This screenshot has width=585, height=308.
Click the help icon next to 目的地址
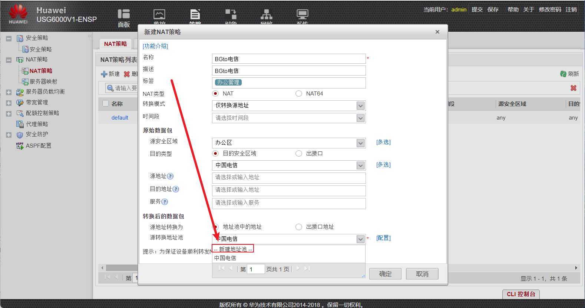tap(176, 189)
